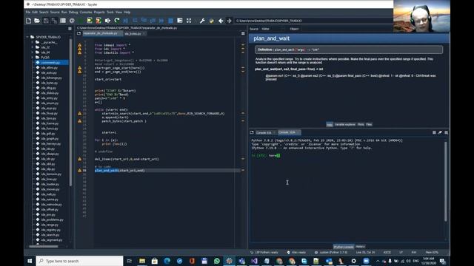
Task: Open the Tools menu
Action: pos(110,12)
